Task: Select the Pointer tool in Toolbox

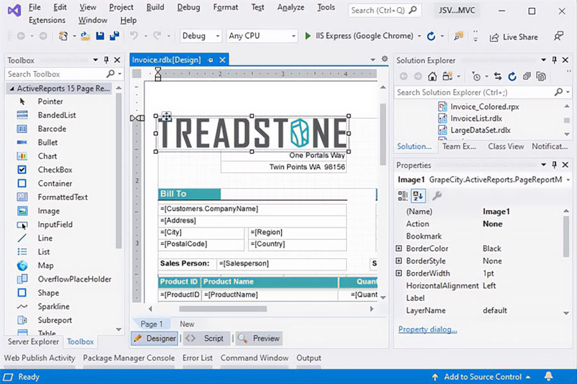Action: coord(50,101)
